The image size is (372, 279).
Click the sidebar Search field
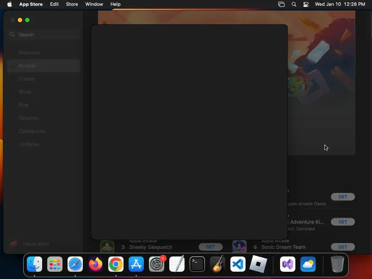[44, 35]
